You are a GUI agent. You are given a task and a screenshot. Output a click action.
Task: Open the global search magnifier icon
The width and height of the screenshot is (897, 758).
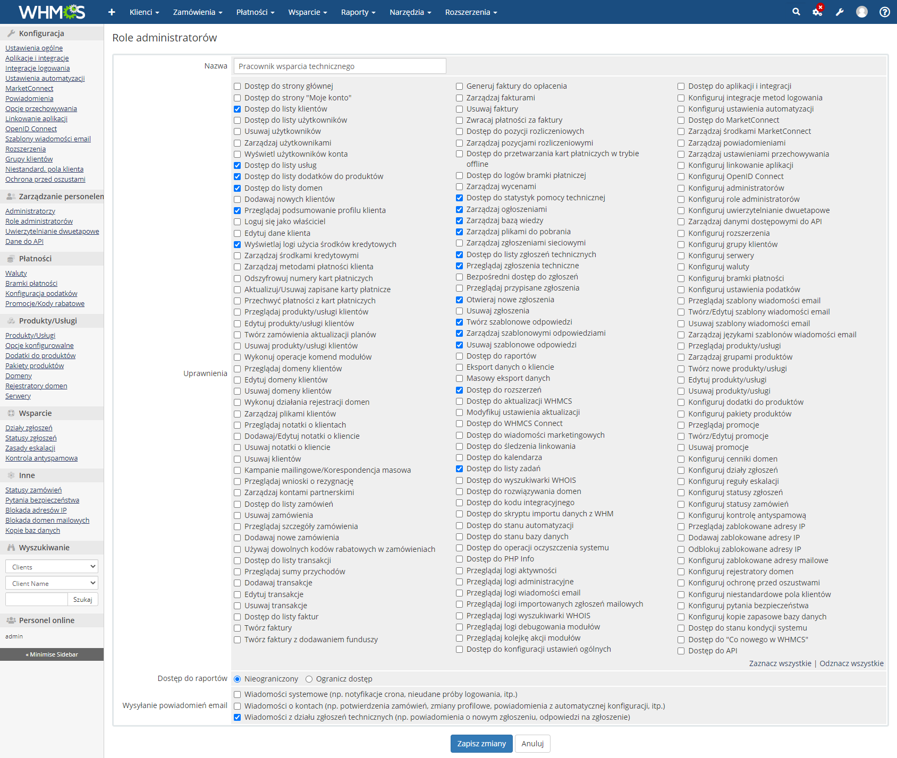click(x=796, y=12)
